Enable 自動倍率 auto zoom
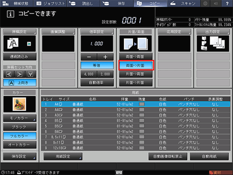 pos(97,83)
